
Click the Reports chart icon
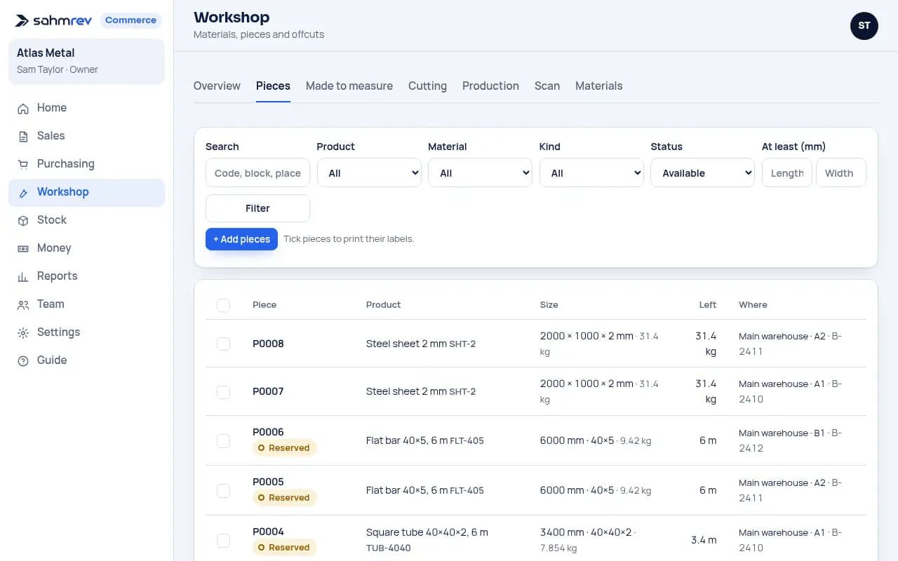pos(23,276)
